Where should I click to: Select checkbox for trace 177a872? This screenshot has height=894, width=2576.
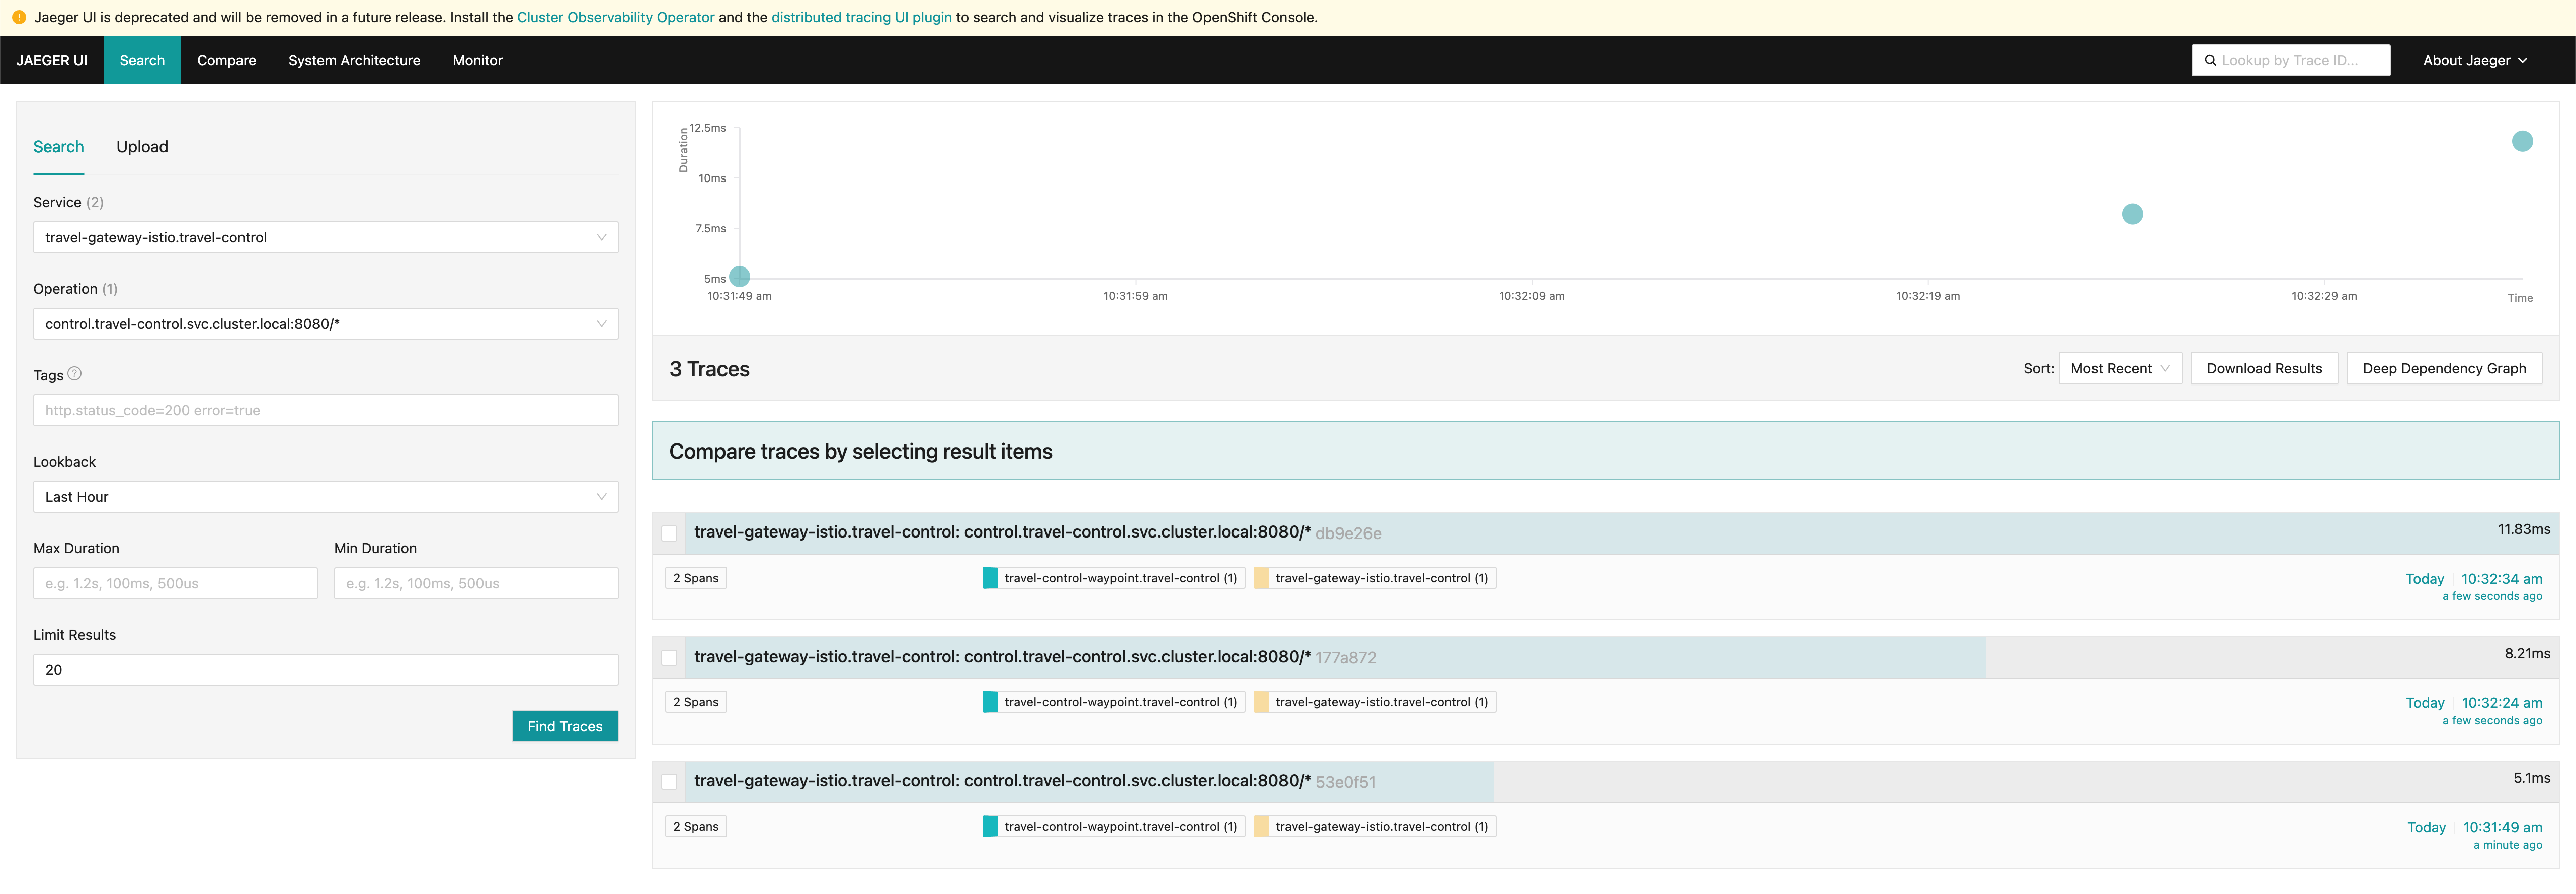[669, 657]
